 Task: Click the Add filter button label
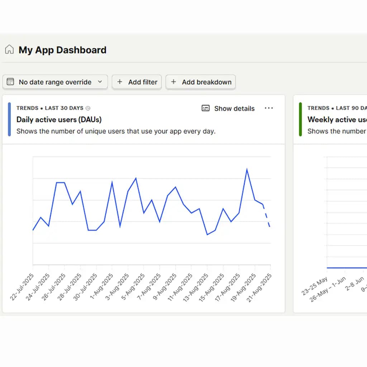[143, 82]
